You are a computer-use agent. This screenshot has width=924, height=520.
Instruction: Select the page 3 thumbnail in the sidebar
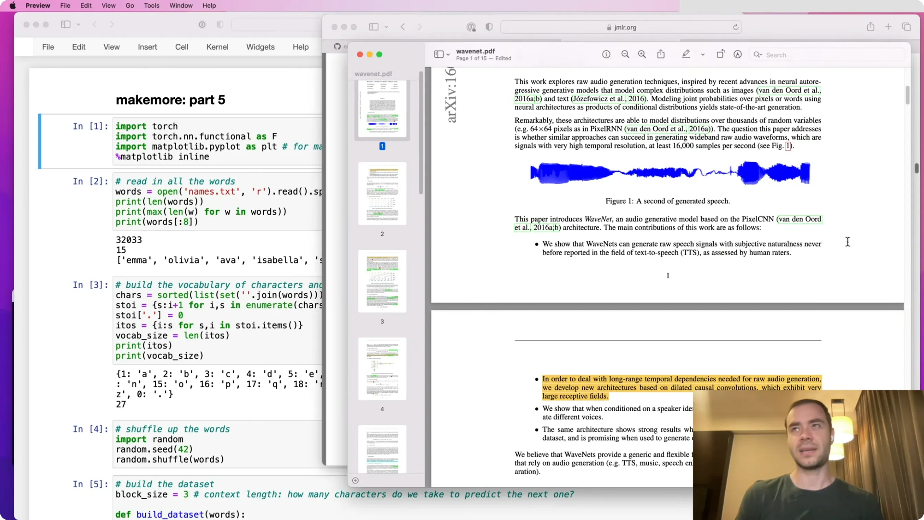[x=382, y=281]
